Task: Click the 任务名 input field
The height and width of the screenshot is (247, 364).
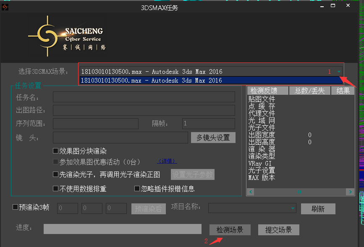Action: coord(144,97)
